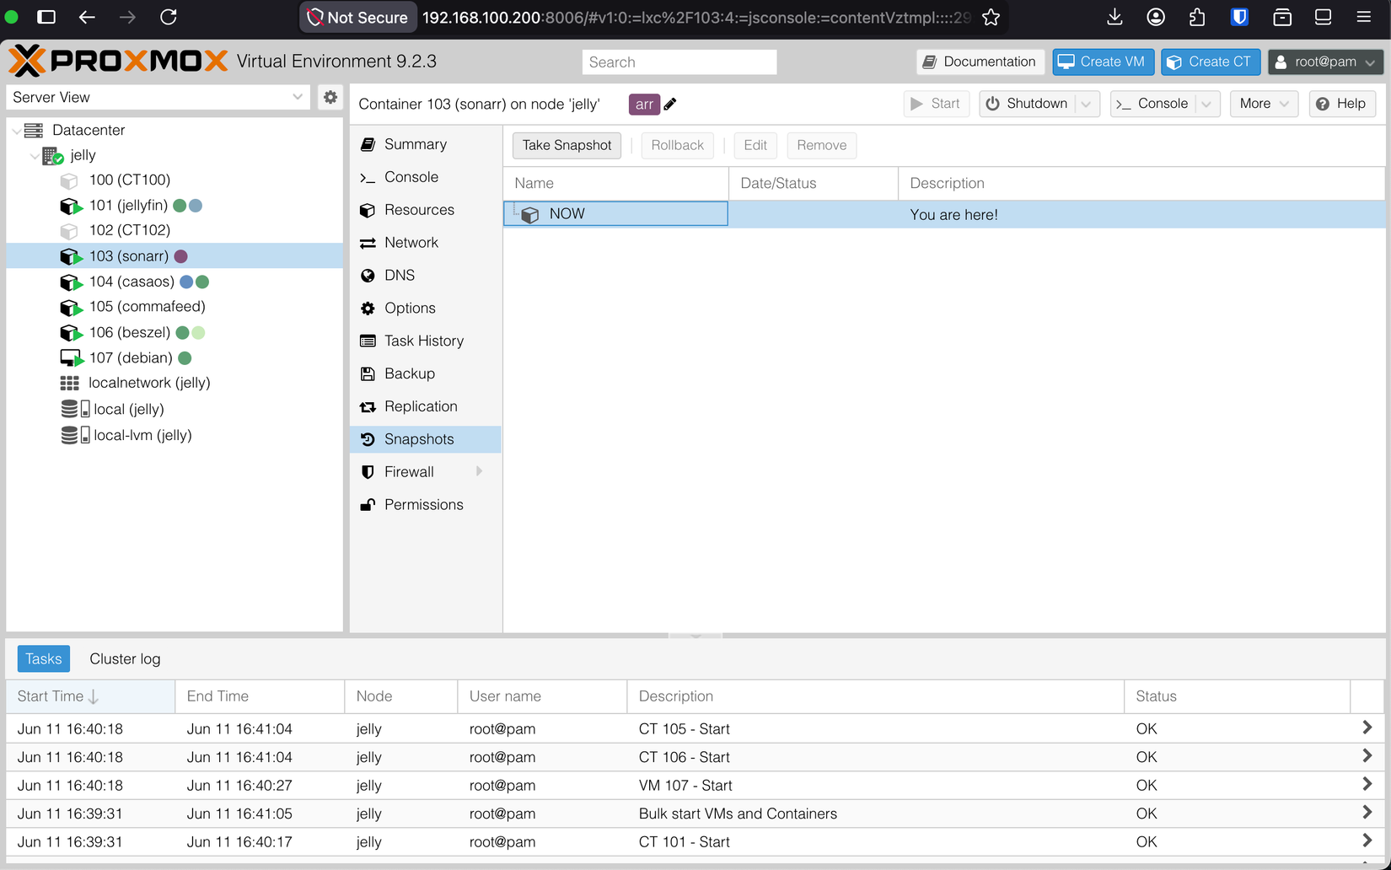
Task: Go back in browser history
Action: pyautogui.click(x=87, y=17)
